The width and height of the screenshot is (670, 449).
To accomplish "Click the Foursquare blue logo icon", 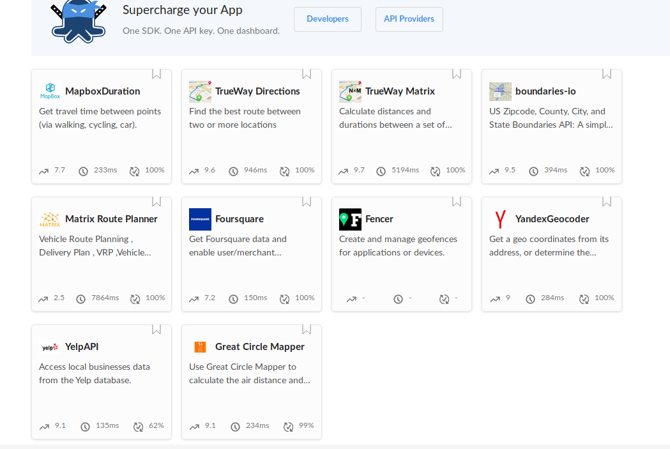I will pyautogui.click(x=200, y=219).
